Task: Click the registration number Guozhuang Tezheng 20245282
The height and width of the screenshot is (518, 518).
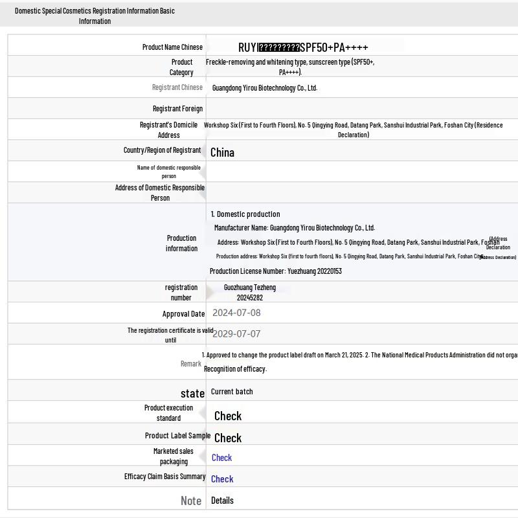Action: (249, 293)
